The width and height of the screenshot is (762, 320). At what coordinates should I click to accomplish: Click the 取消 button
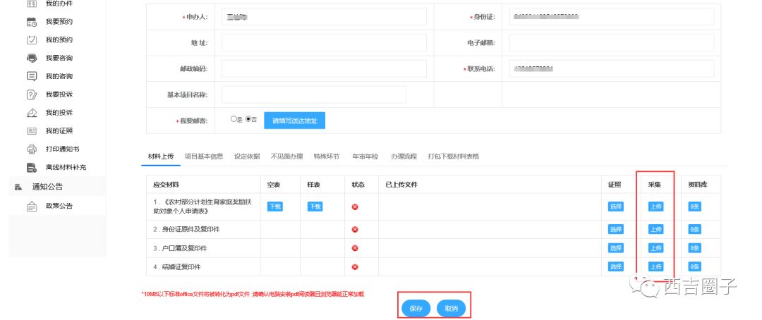451,308
